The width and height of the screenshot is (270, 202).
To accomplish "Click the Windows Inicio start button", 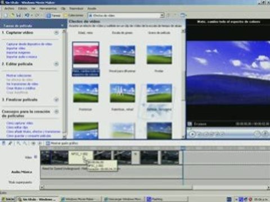I will click(8, 199).
